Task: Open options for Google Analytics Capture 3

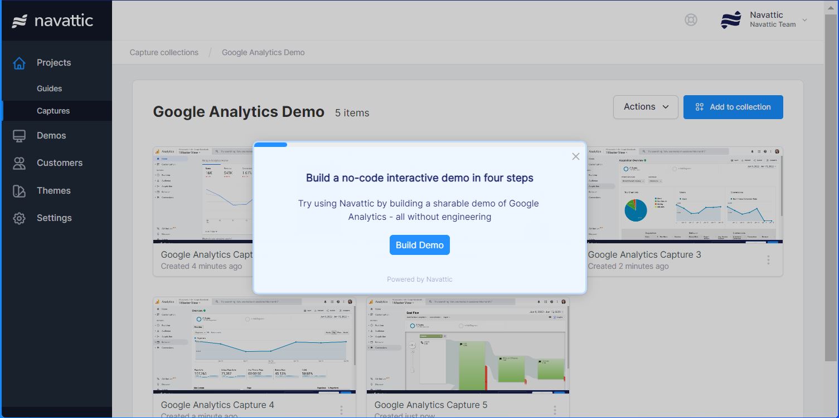Action: click(768, 259)
